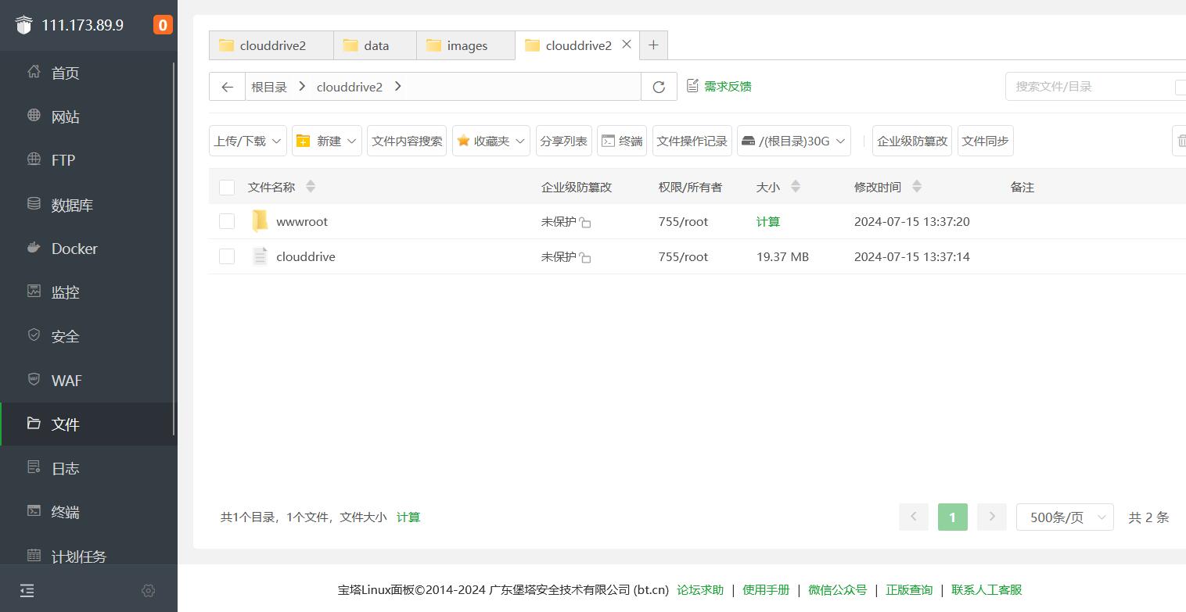Image resolution: width=1186 pixels, height=612 pixels.
Task: Click the toolbar 企业级防篡改 button
Action: (912, 141)
